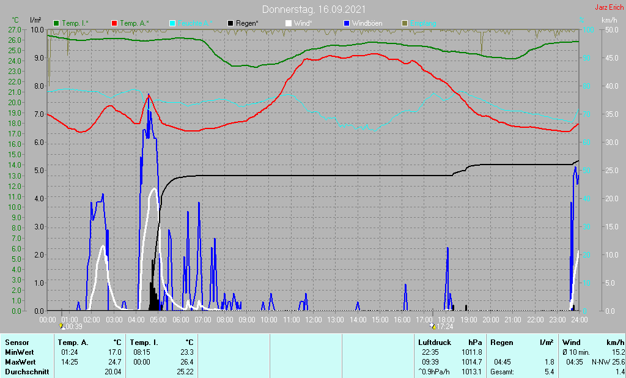Click the 'Gesamt:' rain total label
The width and height of the screenshot is (626, 378).
tap(503, 372)
